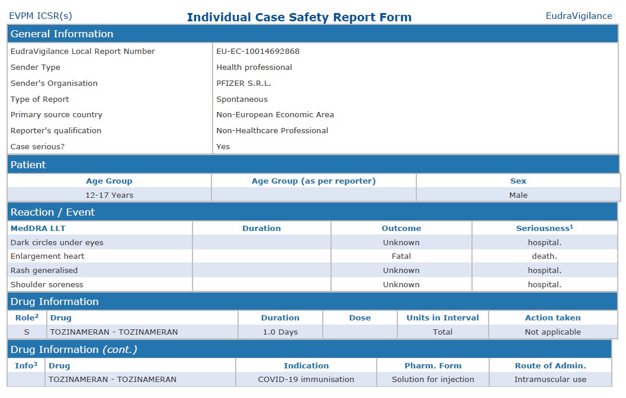Select the Shoulder soreness reaction
Image resolution: width=626 pixels, height=398 pixels.
(47, 285)
